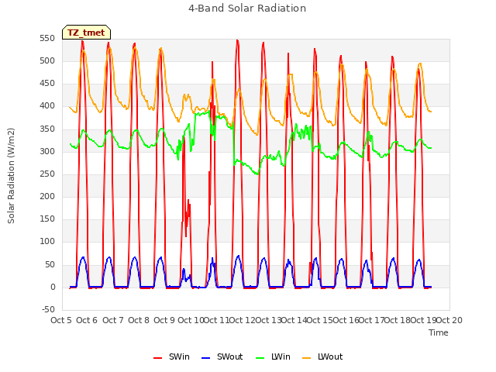This screenshot has height=372, width=496.
Task: Click the Oct 5 x-axis label
Action: click(61, 320)
